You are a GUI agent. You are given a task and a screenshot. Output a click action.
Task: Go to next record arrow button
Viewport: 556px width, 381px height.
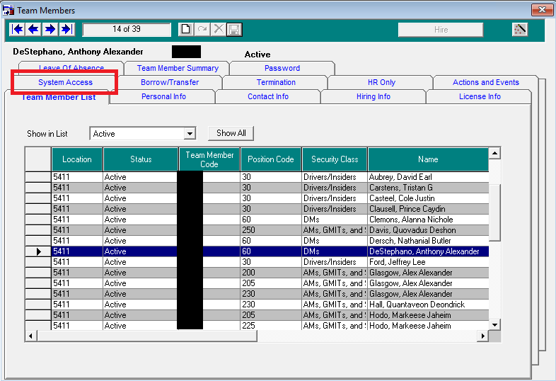pyautogui.click(x=50, y=30)
